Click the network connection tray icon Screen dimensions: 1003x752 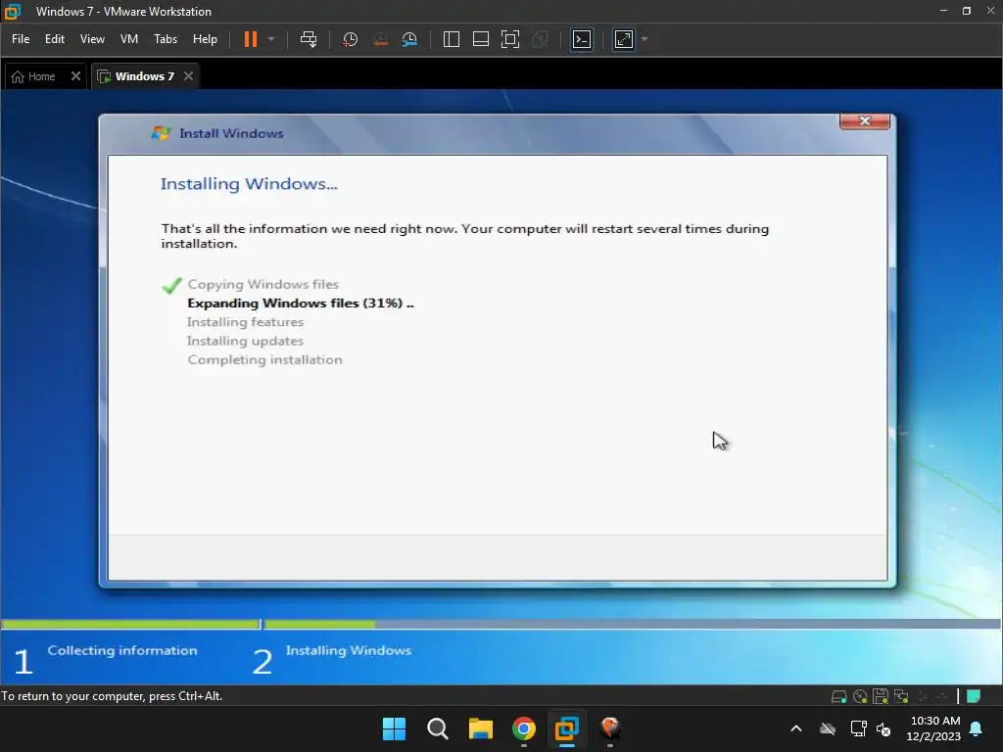(x=858, y=728)
